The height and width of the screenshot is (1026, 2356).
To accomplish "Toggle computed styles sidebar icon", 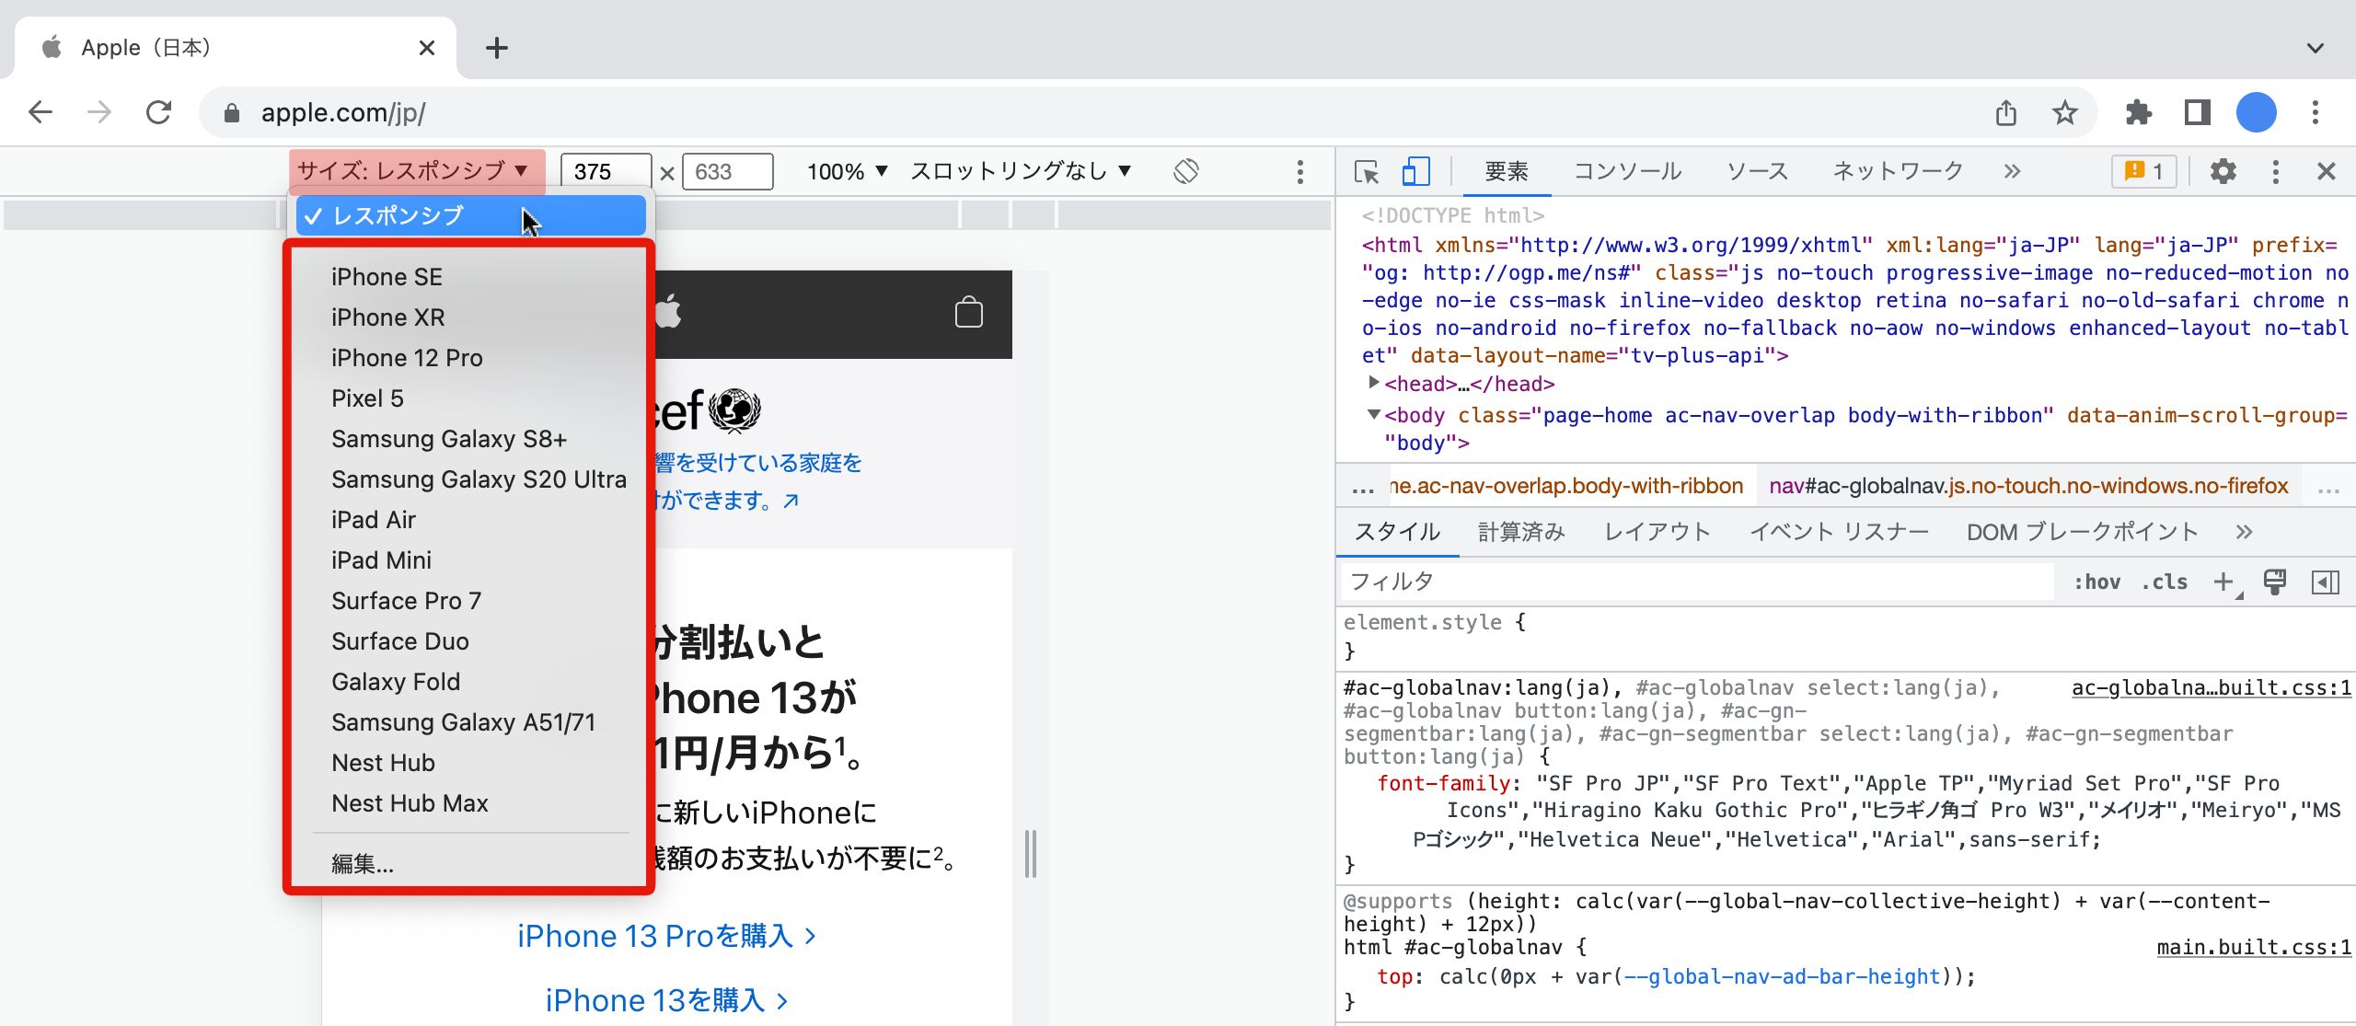I will coord(2325,582).
